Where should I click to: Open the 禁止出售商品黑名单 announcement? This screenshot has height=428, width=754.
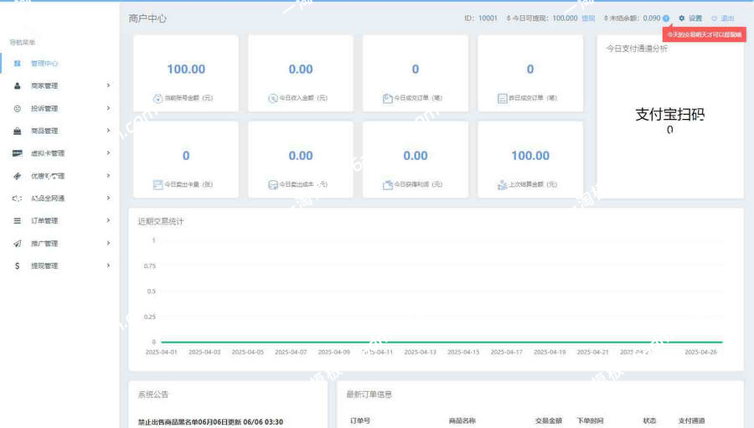pyautogui.click(x=210, y=422)
